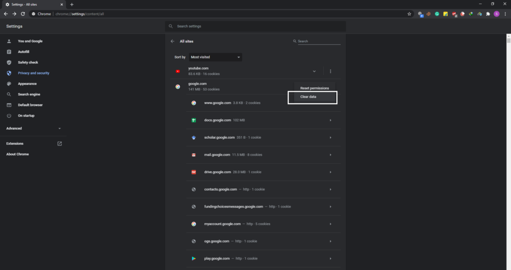
Task: Reload the page with the refresh icon
Action: (23, 14)
